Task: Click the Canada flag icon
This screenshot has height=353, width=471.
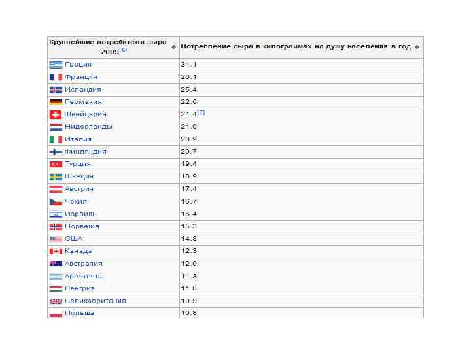Action: (56, 251)
